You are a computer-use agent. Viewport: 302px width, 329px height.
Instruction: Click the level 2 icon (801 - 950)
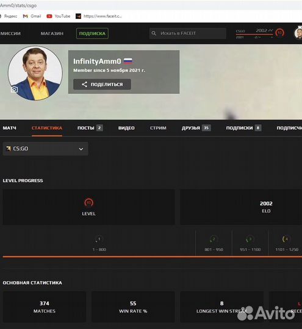[x=214, y=239]
